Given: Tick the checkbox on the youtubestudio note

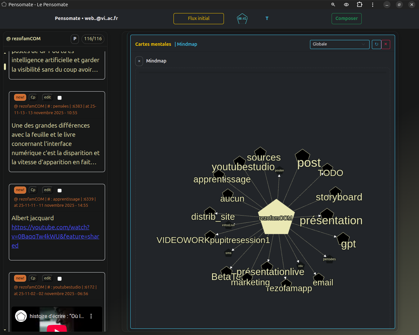Looking at the screenshot, I should (60, 279).
